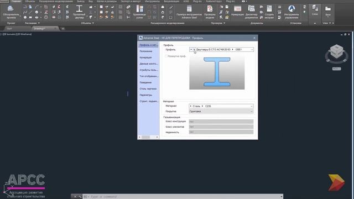
Task: Open the Расширенное моделирование ribbon tab
Action: (x=56, y=1)
